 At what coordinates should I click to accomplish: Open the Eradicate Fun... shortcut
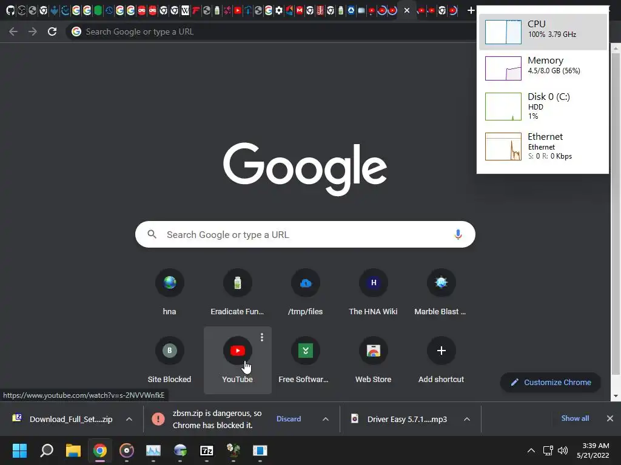(x=237, y=292)
